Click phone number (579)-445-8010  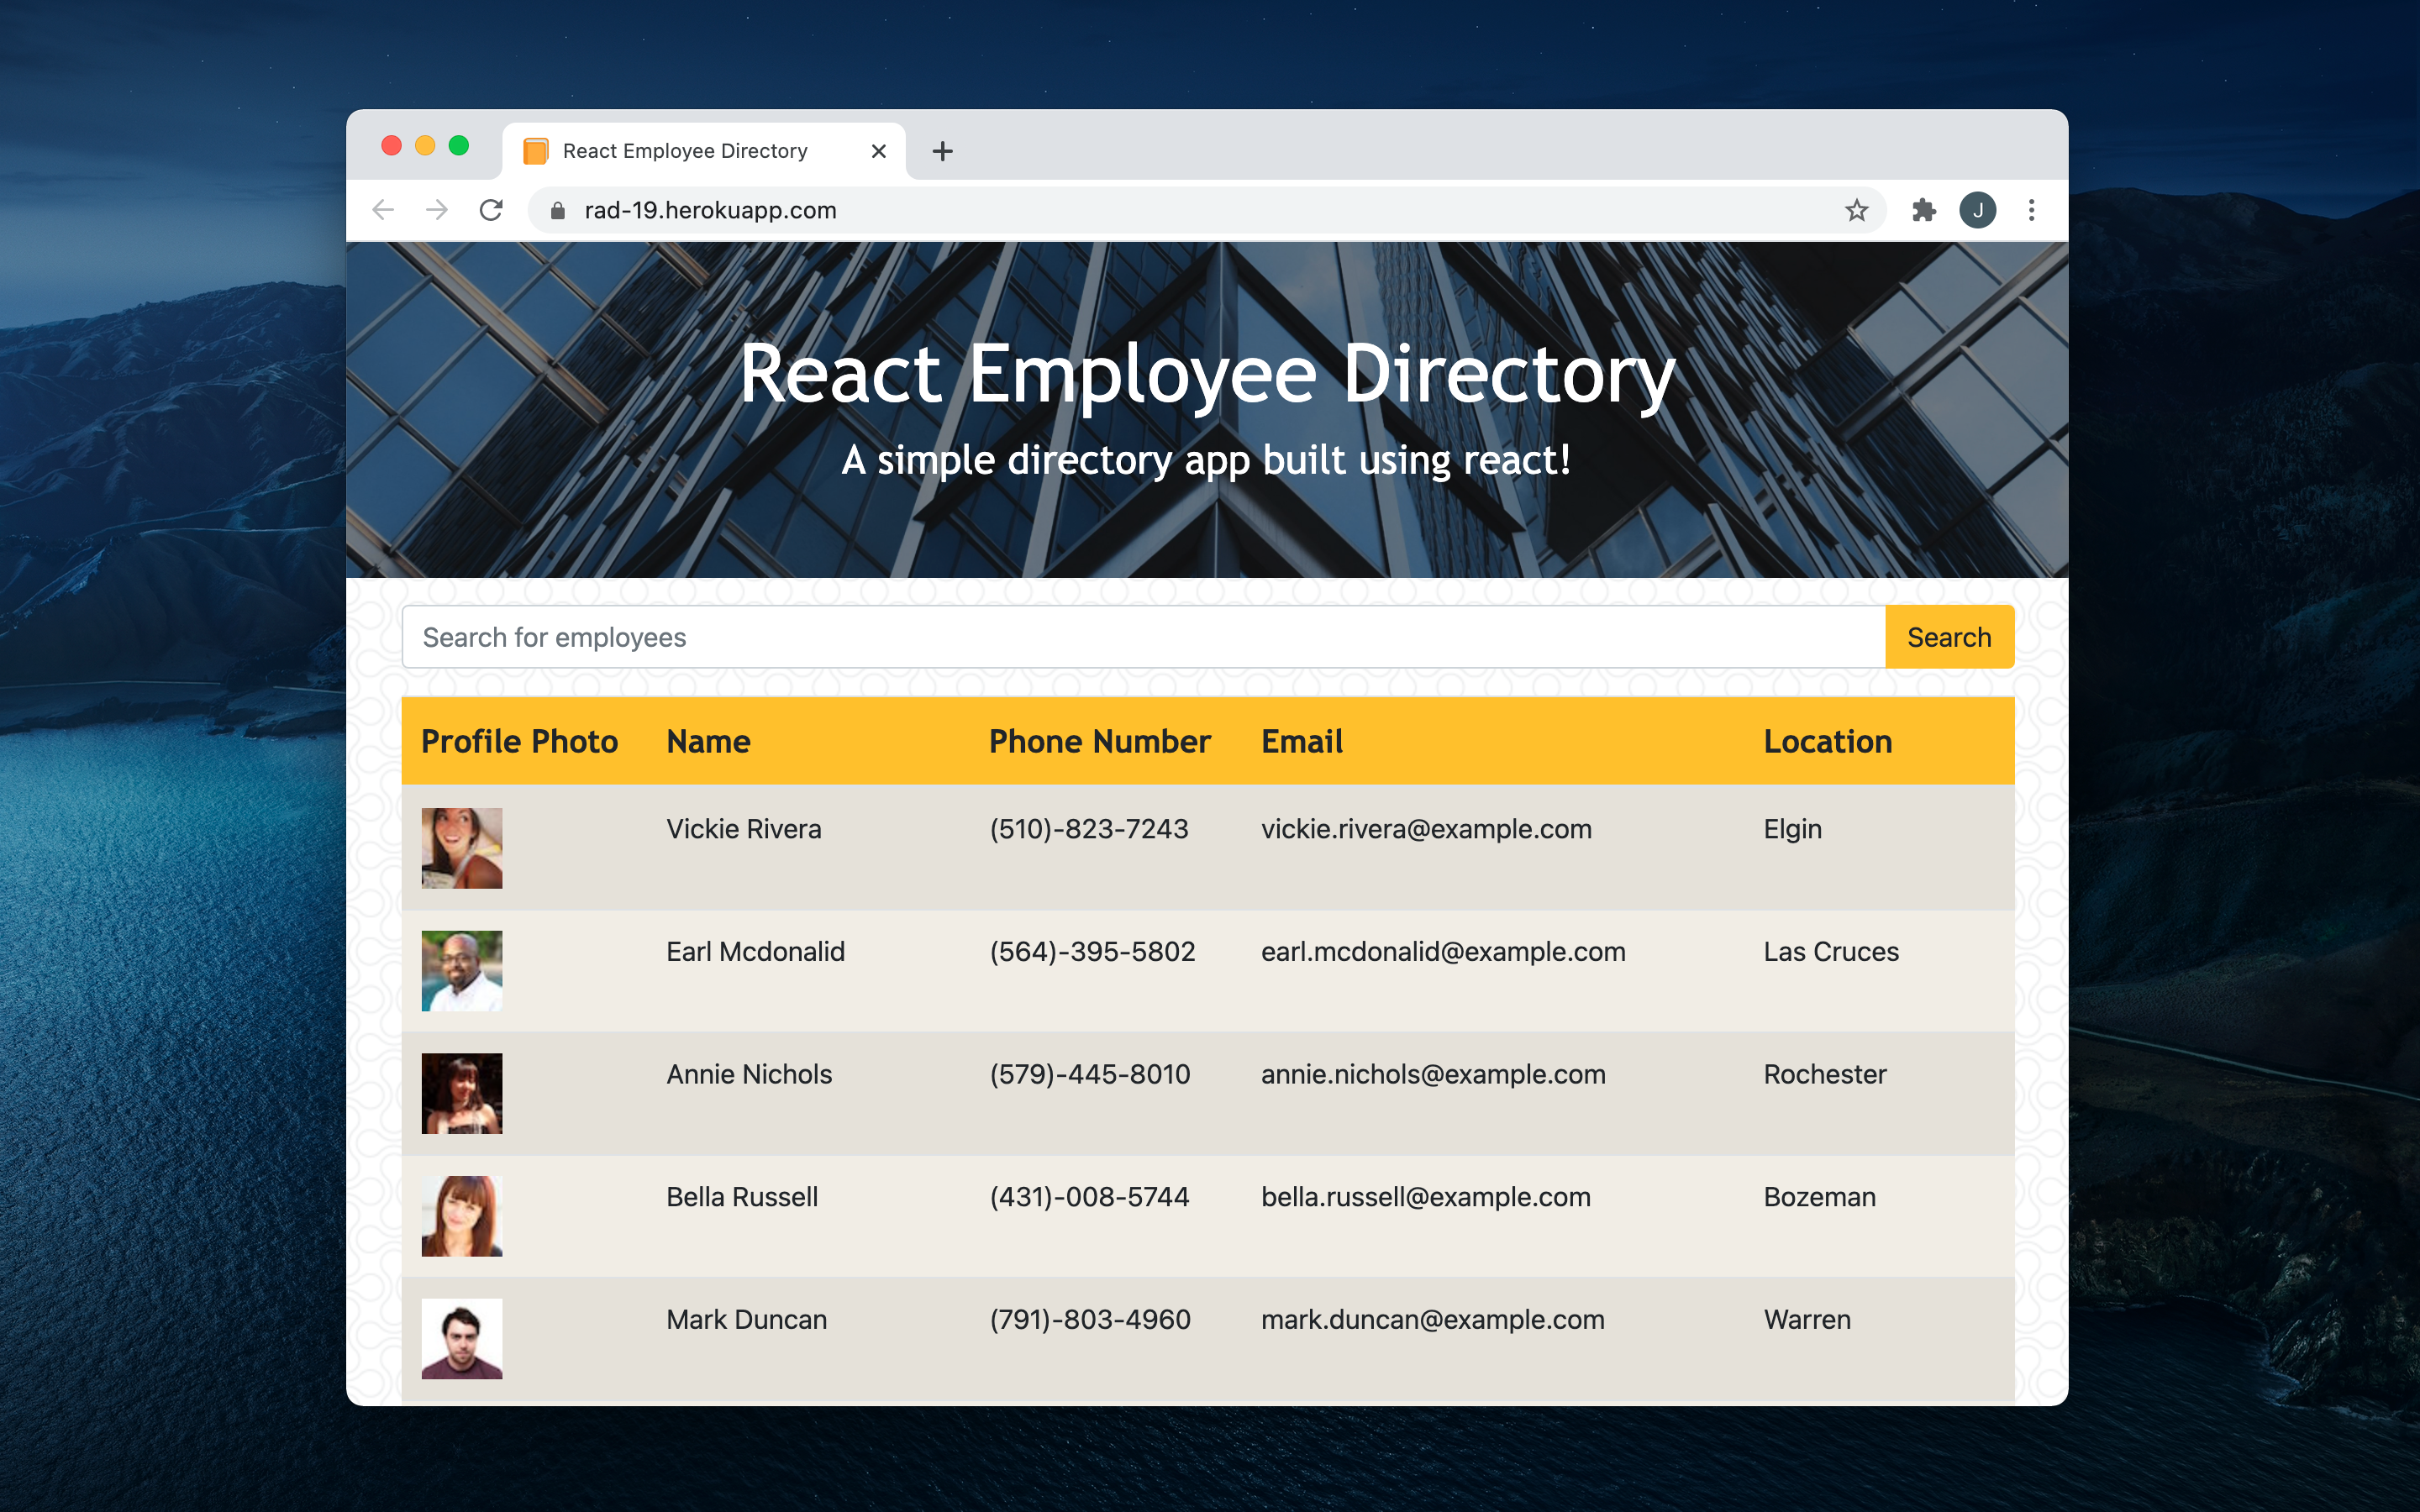[x=1090, y=1074]
